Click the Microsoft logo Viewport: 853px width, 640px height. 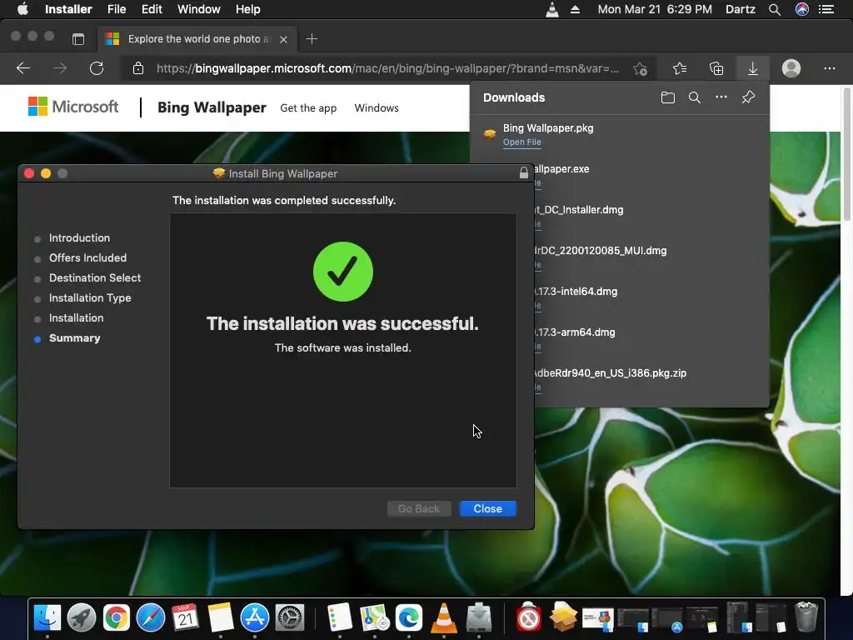click(x=73, y=107)
